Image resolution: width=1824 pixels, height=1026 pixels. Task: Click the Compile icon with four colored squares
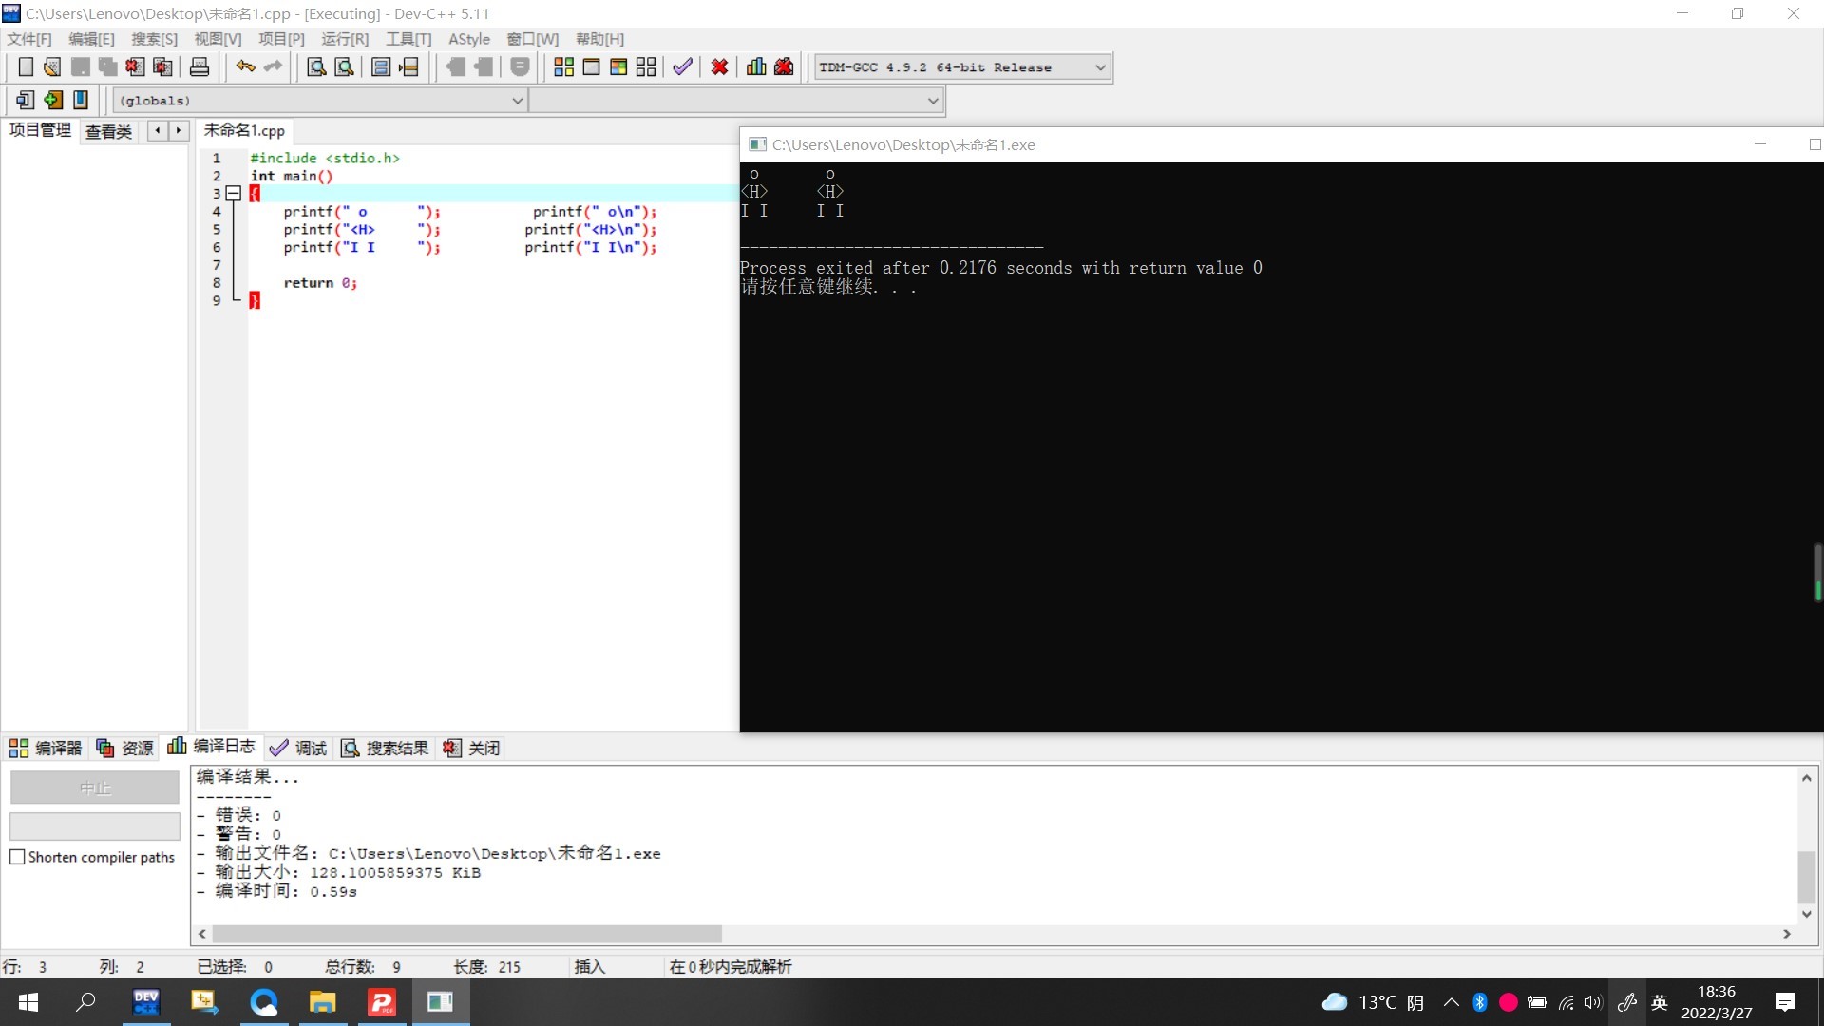[x=563, y=66]
